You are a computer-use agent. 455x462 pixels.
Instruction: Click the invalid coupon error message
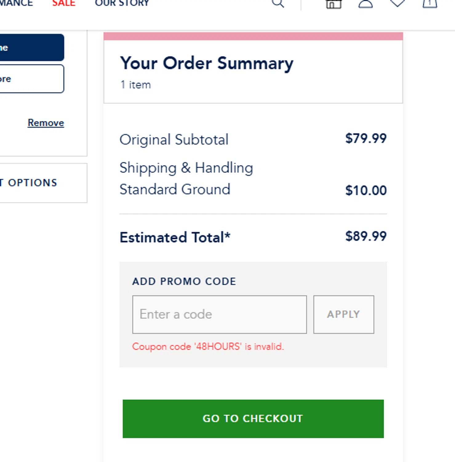tap(208, 346)
